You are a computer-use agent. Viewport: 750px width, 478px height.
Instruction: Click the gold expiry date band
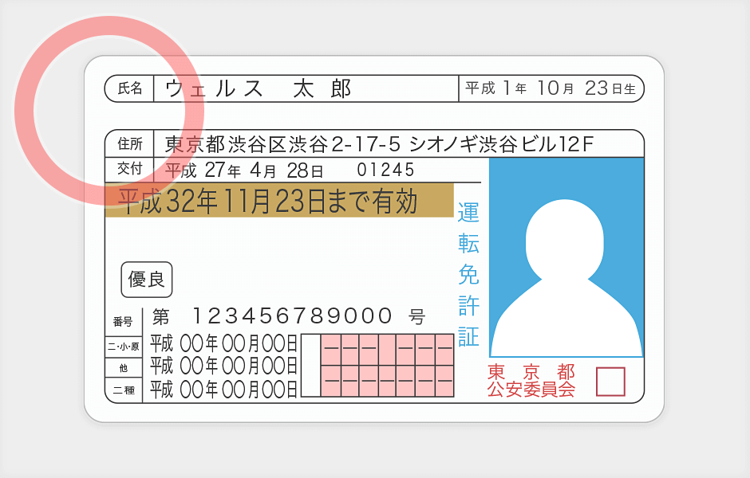click(x=278, y=202)
